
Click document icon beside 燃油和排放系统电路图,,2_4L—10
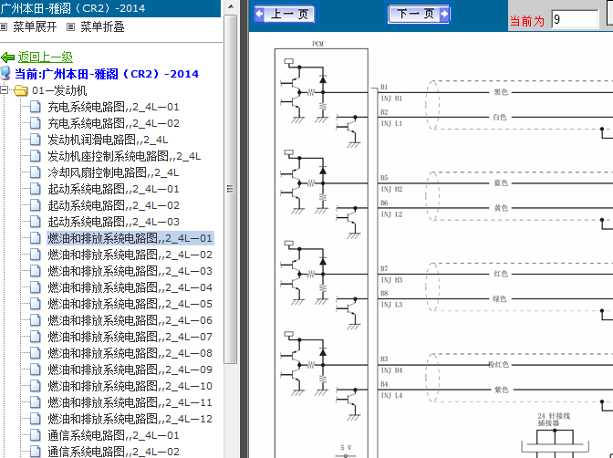(x=36, y=386)
